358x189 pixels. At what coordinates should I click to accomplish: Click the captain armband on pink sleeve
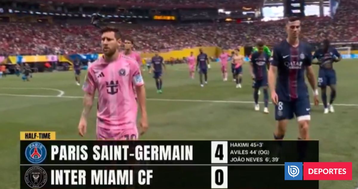pyautogui.click(x=138, y=79)
